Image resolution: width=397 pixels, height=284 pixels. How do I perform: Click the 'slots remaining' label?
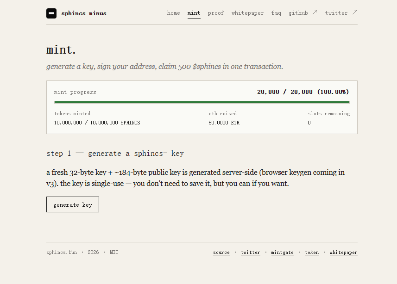(x=329, y=113)
